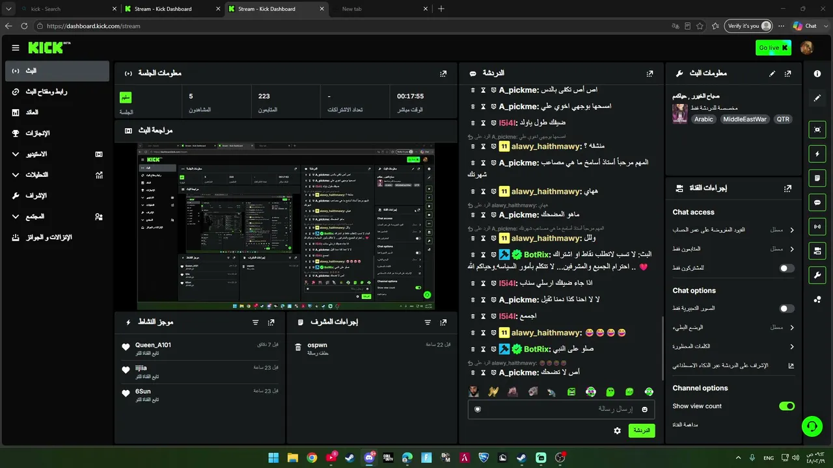Image resolution: width=833 pixels, height=468 pixels.
Task: Click the browser address bar
Action: 351,26
